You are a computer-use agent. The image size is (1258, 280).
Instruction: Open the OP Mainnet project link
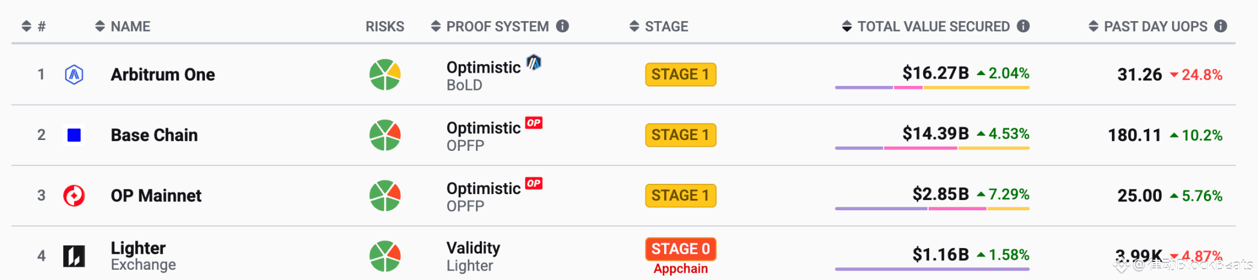(156, 196)
